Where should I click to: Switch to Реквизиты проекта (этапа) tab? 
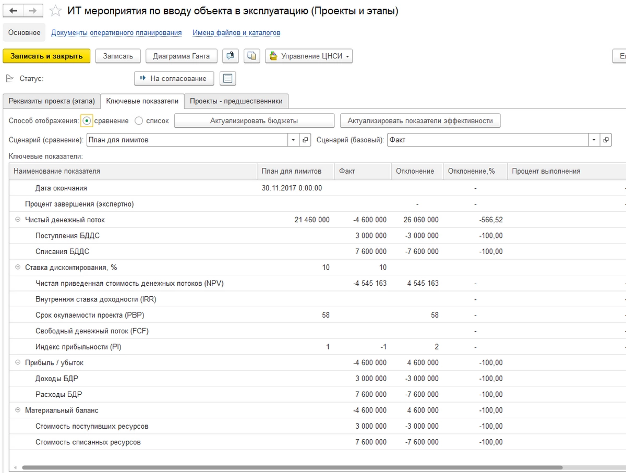click(x=52, y=101)
